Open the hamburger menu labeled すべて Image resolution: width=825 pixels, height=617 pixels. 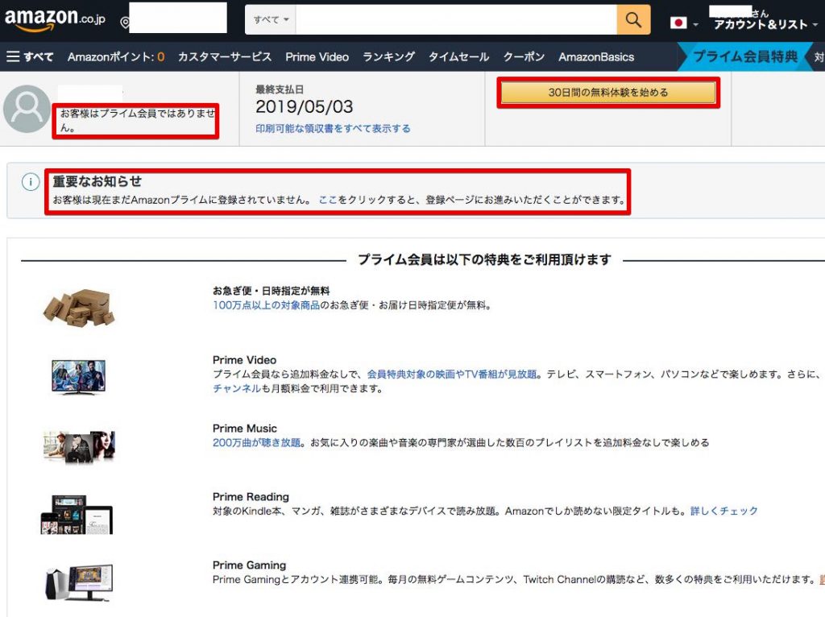pos(29,56)
